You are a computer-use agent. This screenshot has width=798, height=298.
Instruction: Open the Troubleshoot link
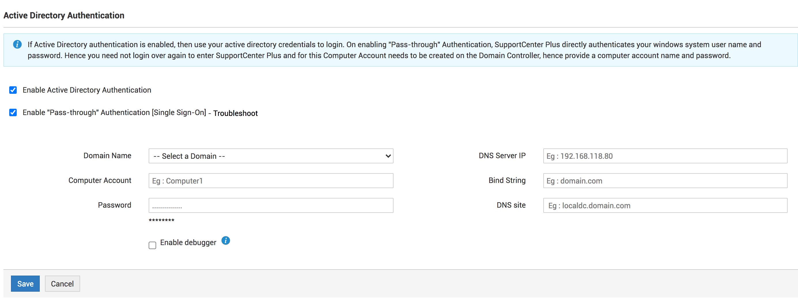coord(235,113)
